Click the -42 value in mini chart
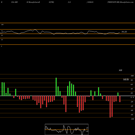Viewport: 135px width, 135px height. click(x=87, y=131)
